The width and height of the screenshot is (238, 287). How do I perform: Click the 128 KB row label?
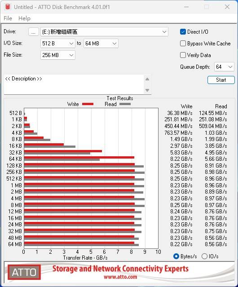14,166
